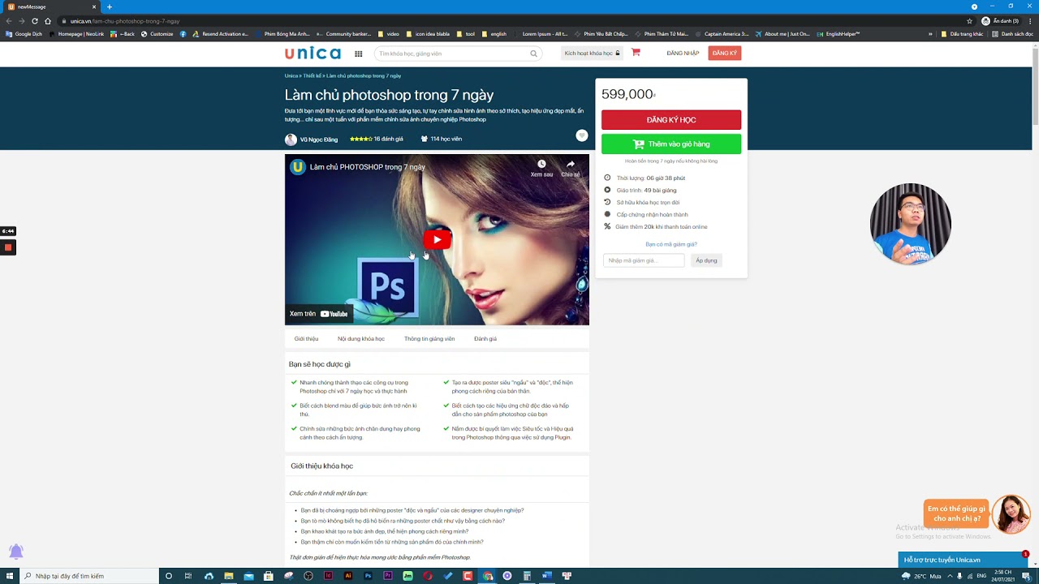1039x584 pixels.
Task: Click the red screen recorder stop button
Action: pyautogui.click(x=8, y=247)
